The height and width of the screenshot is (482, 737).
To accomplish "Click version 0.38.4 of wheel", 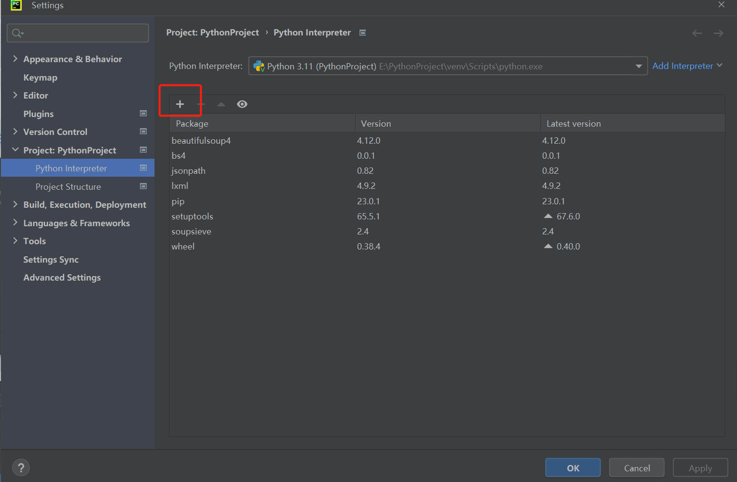I will (x=369, y=246).
